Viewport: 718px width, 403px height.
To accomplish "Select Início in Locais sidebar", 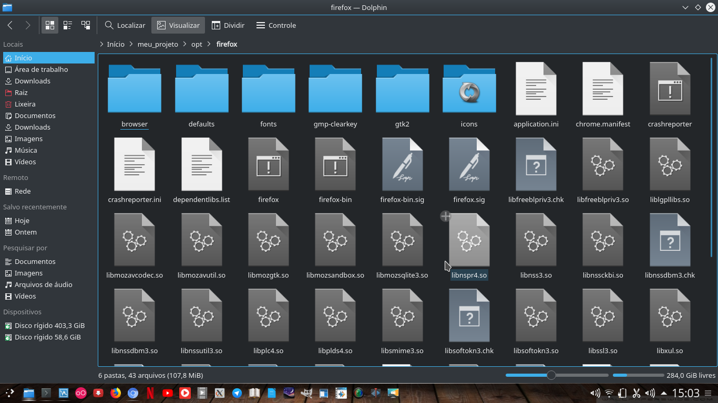I will coord(49,58).
